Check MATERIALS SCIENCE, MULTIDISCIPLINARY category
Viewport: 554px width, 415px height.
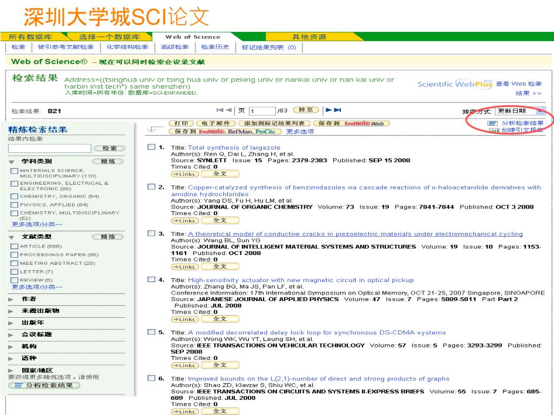pyautogui.click(x=14, y=171)
